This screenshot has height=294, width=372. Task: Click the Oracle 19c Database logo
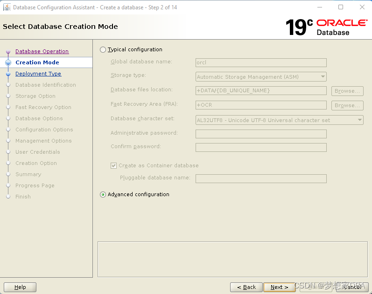(x=326, y=27)
